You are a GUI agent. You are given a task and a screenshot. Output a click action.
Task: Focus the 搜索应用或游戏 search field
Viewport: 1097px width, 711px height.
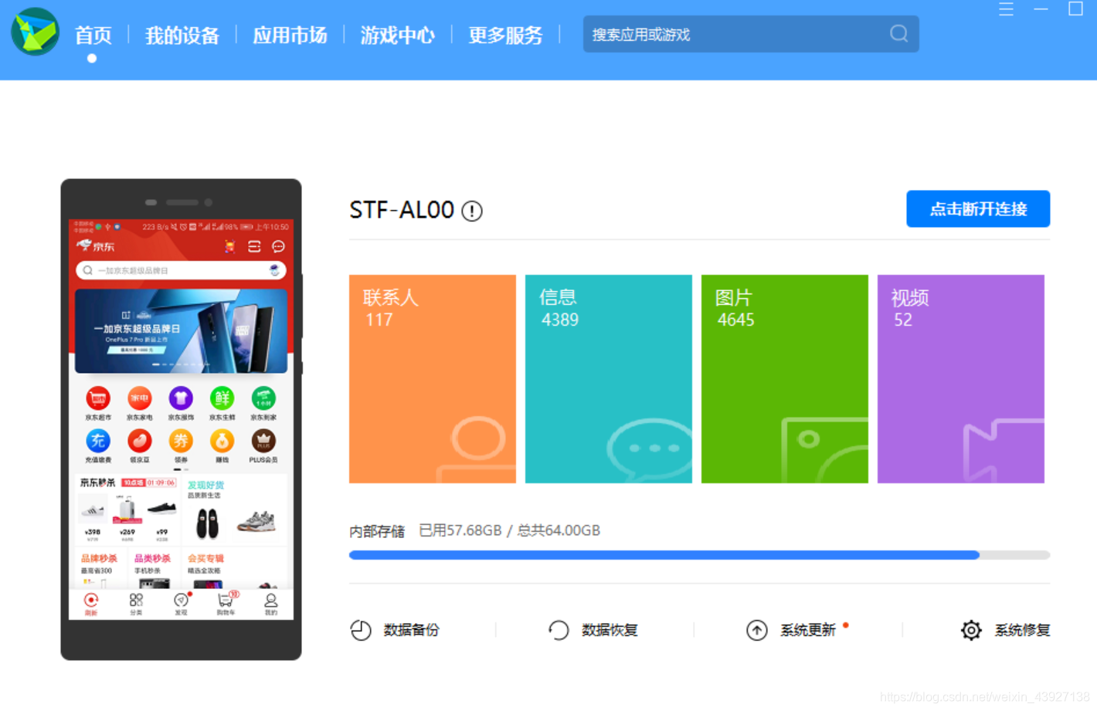pos(751,34)
